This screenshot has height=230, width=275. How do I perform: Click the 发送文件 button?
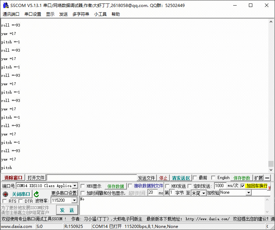(146, 178)
